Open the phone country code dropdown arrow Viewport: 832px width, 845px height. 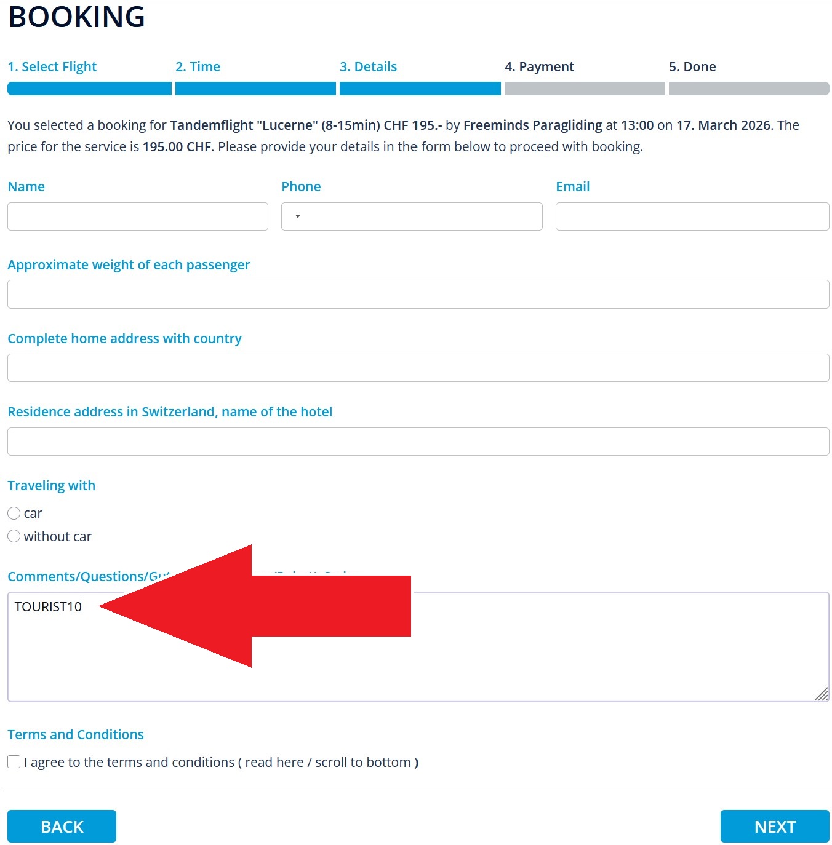pyautogui.click(x=298, y=216)
